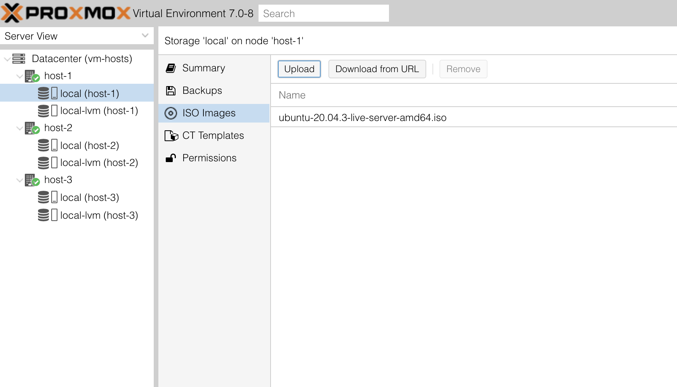
Task: Collapse the host-1 node chevron
Action: click(x=19, y=76)
